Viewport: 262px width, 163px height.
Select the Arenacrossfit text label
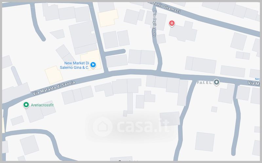click(x=42, y=105)
